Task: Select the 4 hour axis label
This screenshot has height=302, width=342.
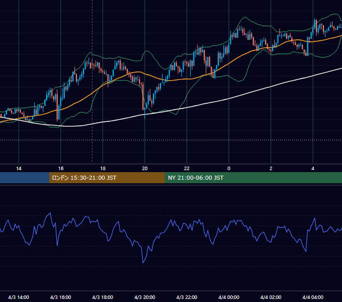Action: point(313,169)
